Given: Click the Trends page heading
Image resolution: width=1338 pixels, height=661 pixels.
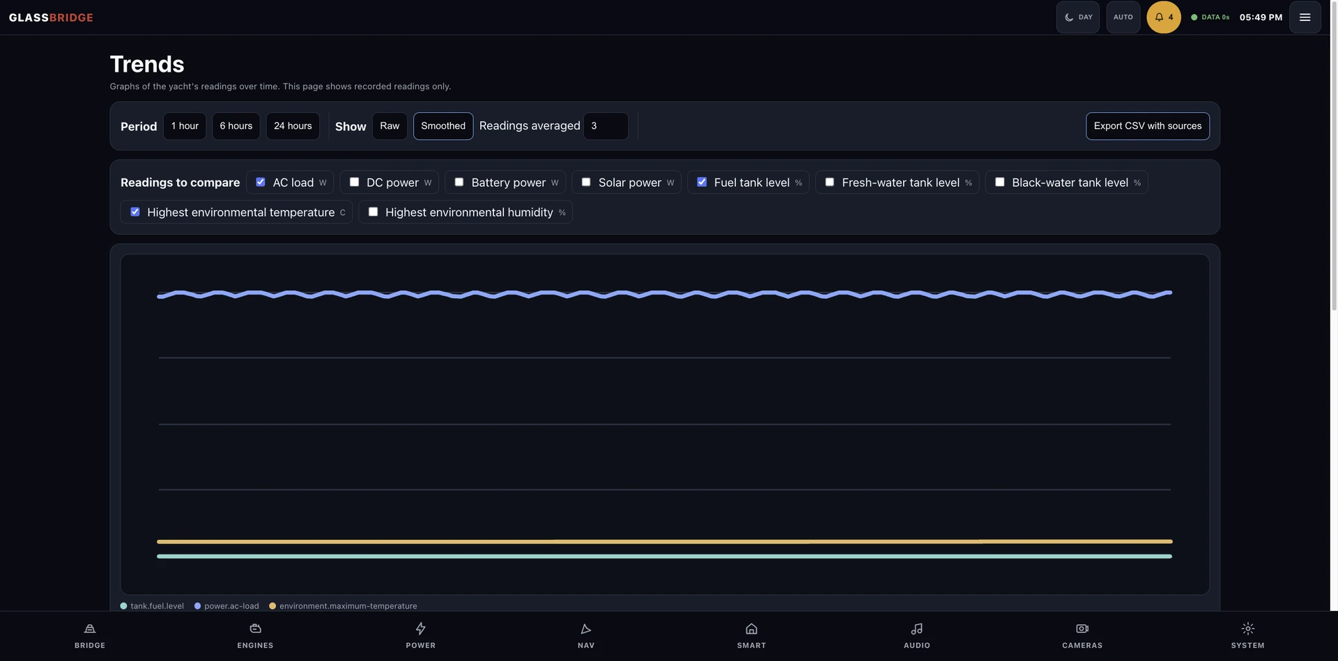Looking at the screenshot, I should (147, 64).
